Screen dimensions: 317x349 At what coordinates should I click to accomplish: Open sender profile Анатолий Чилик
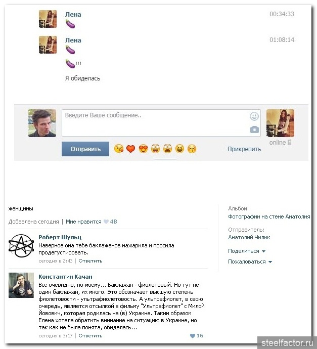[249, 237]
